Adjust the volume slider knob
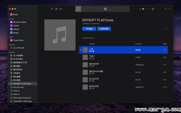Image resolution: width=181 pixels, height=113 pixels. tap(143, 9)
